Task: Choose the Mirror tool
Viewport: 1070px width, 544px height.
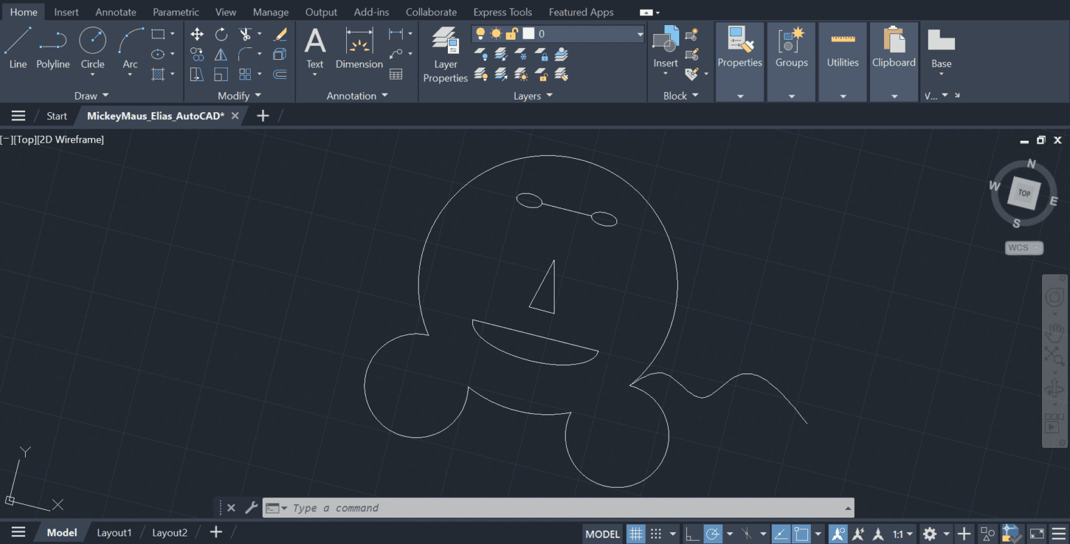Action: [x=221, y=54]
